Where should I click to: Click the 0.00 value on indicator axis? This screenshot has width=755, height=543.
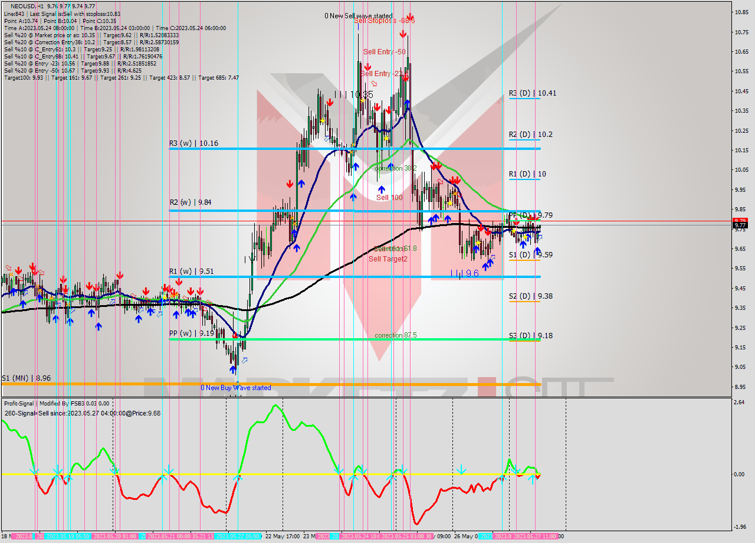(740, 474)
